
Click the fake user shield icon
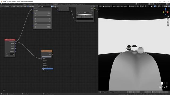pos(52,6)
